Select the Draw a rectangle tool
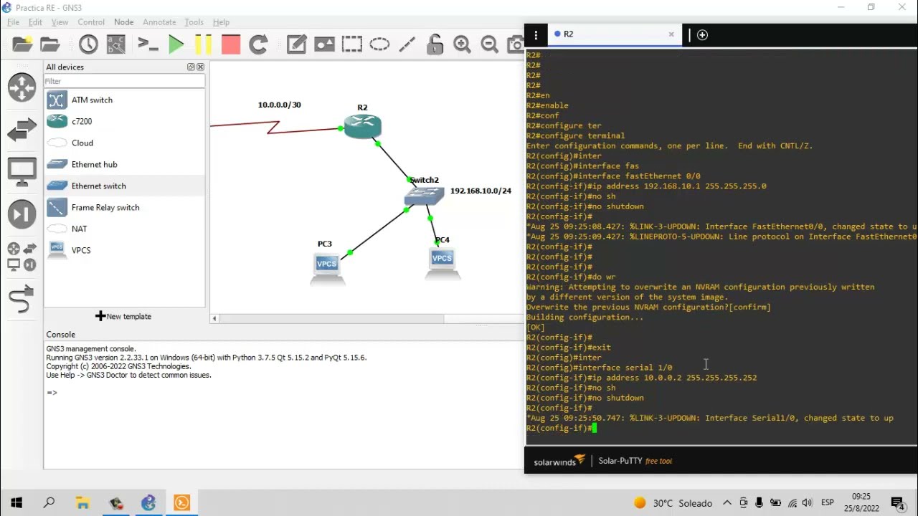Viewport: 918px width, 516px height. click(351, 44)
